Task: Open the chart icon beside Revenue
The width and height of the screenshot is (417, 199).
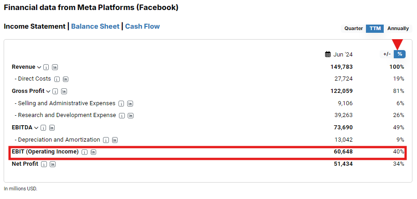Action: 55,67
